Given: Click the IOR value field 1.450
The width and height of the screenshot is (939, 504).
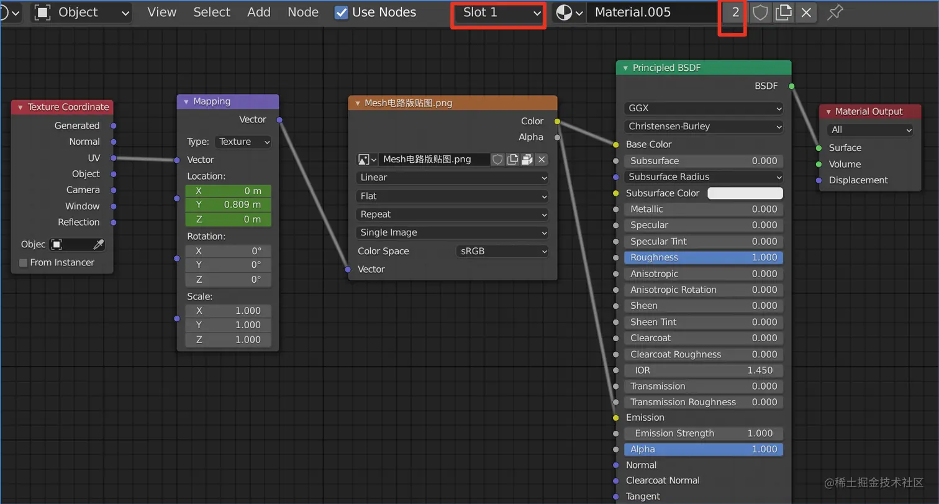Looking at the screenshot, I should tap(704, 370).
